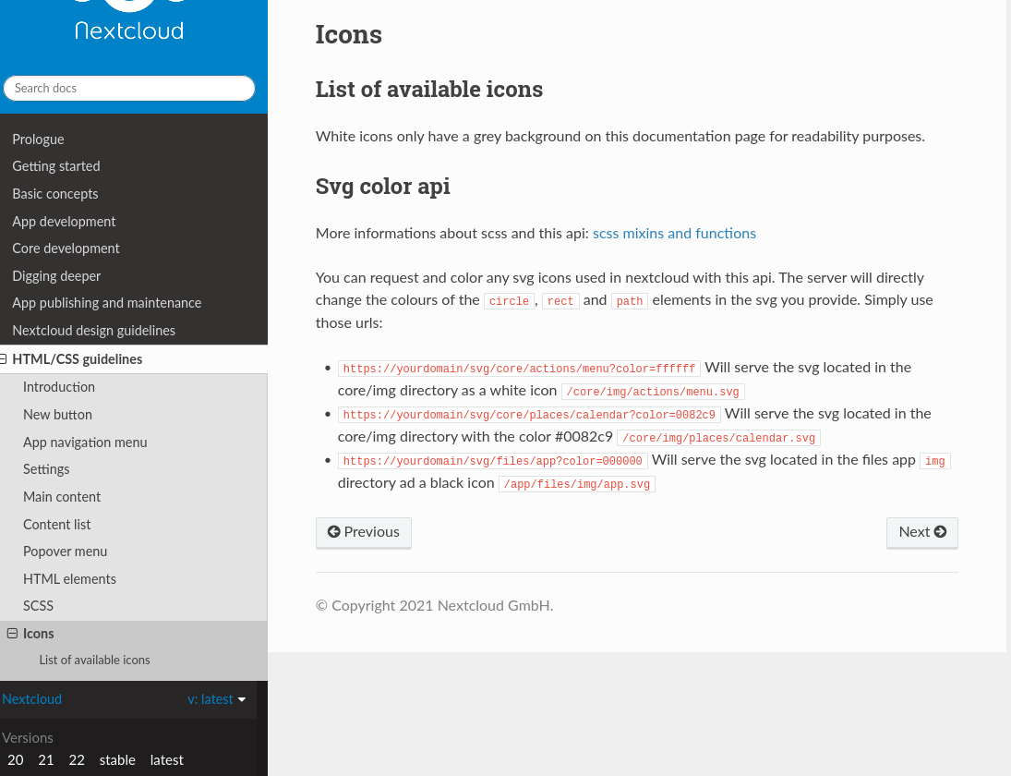Click the circle code element
1011x776 pixels.
click(510, 301)
